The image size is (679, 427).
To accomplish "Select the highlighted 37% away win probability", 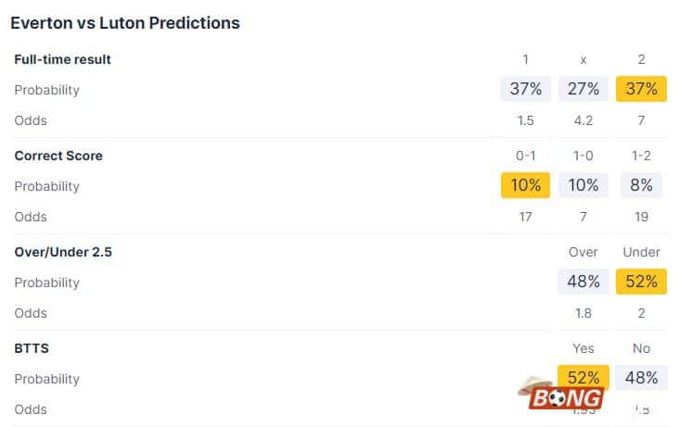I will tap(641, 90).
